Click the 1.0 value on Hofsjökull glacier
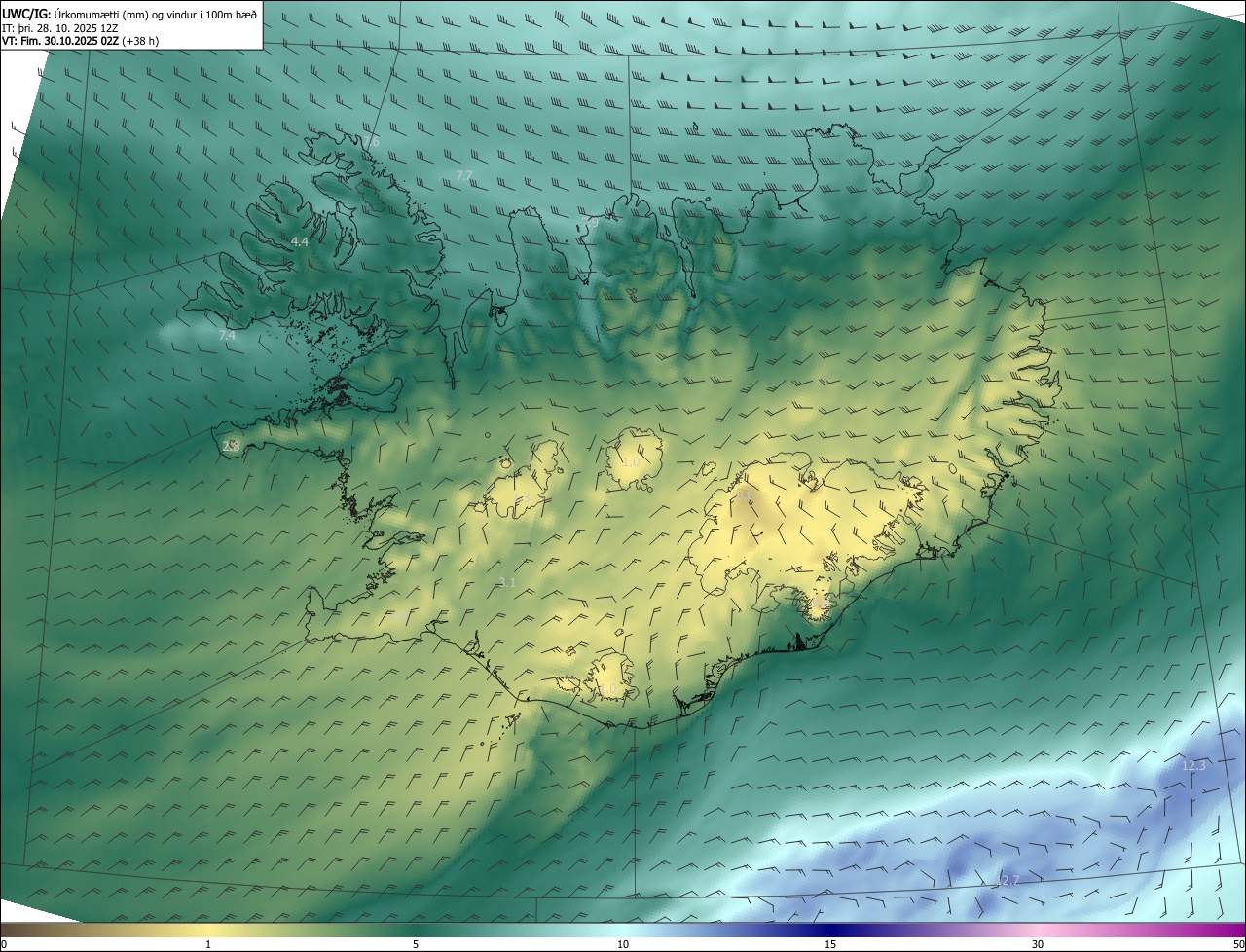Screen dimensions: 1246x952 coord(631,462)
